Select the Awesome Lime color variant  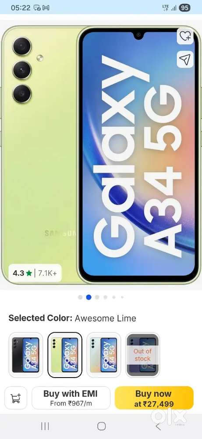tap(65, 355)
